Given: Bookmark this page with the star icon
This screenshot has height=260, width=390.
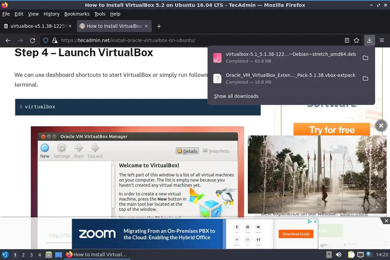Looking at the screenshot, I should pos(356,40).
